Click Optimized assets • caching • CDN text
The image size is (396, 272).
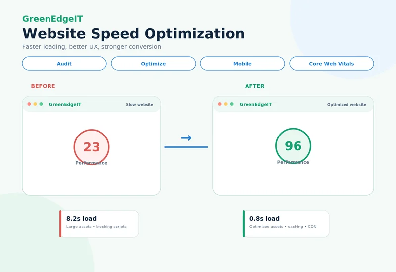[283, 227]
